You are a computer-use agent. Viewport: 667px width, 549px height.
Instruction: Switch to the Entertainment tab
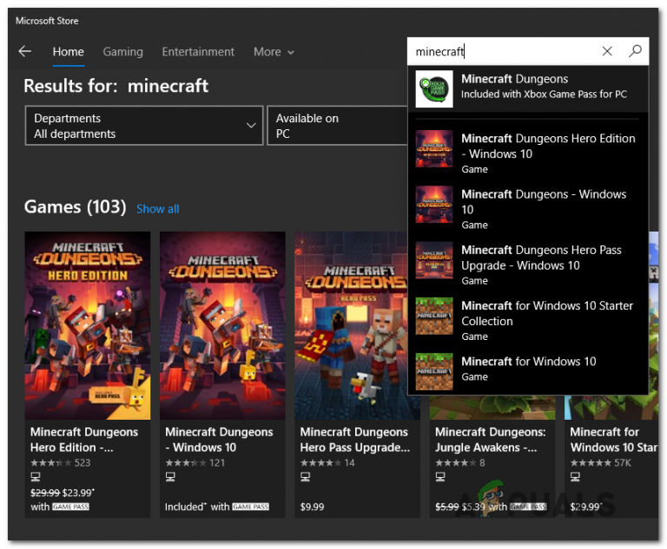point(198,52)
